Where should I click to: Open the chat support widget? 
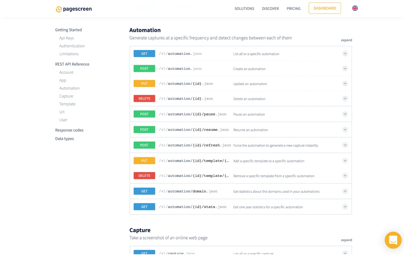tap(393, 240)
